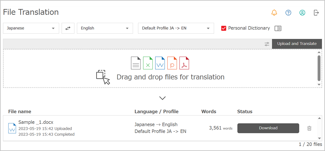
Task: Click the 2023-05-19 15:42 Uploaded text
Action: 45,129
